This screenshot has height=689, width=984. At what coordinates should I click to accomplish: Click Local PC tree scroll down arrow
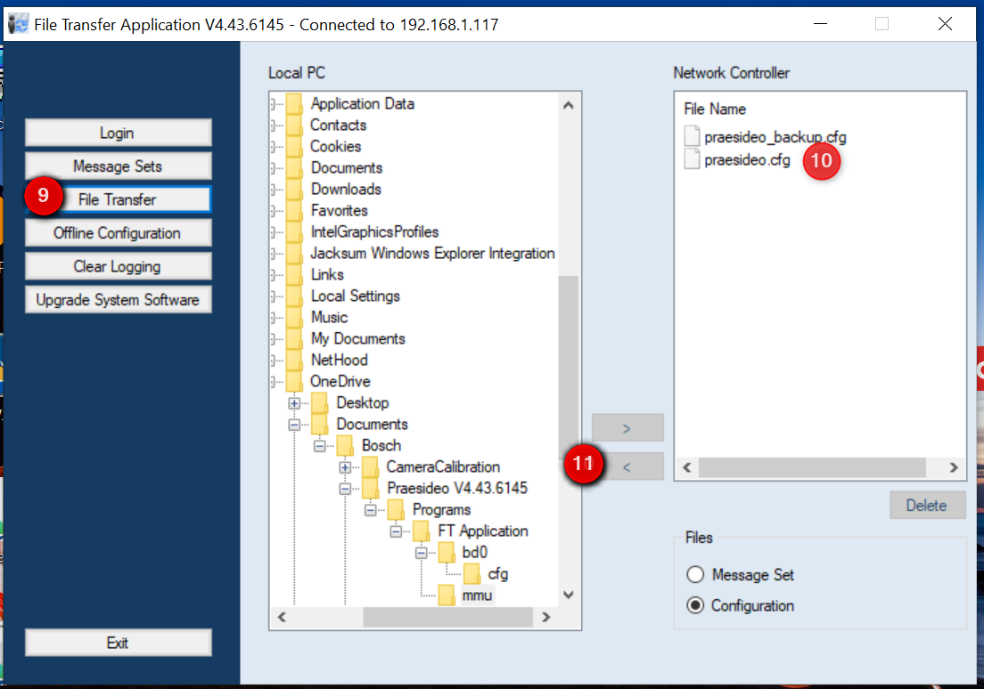point(569,595)
